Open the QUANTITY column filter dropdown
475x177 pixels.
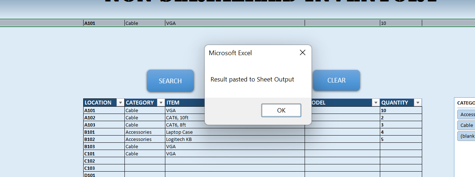[418, 103]
